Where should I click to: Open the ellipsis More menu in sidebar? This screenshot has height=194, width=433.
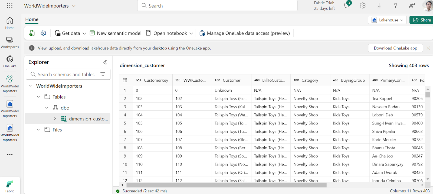tap(10, 154)
